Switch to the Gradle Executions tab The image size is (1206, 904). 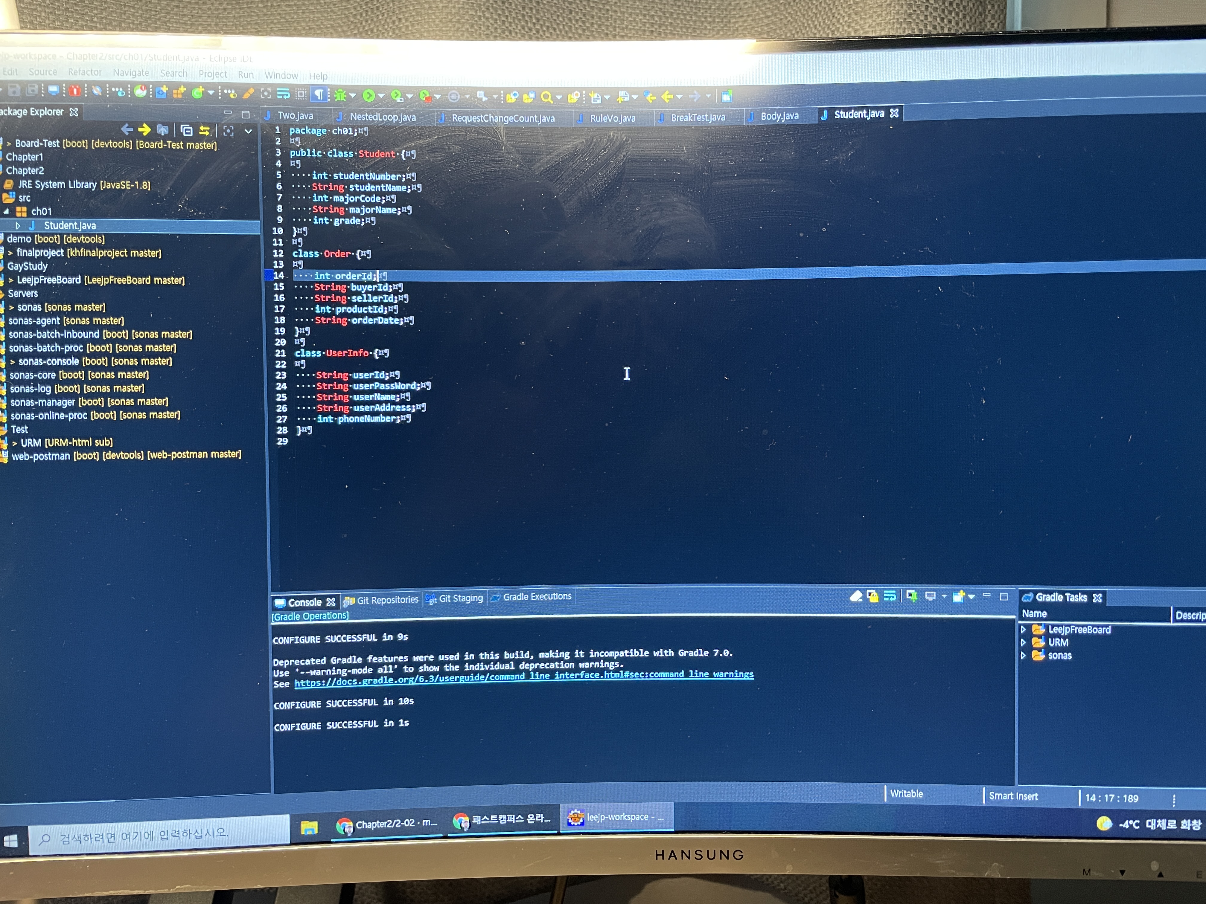(x=531, y=597)
